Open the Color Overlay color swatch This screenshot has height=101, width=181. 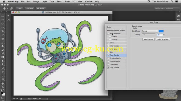[x=161, y=31]
